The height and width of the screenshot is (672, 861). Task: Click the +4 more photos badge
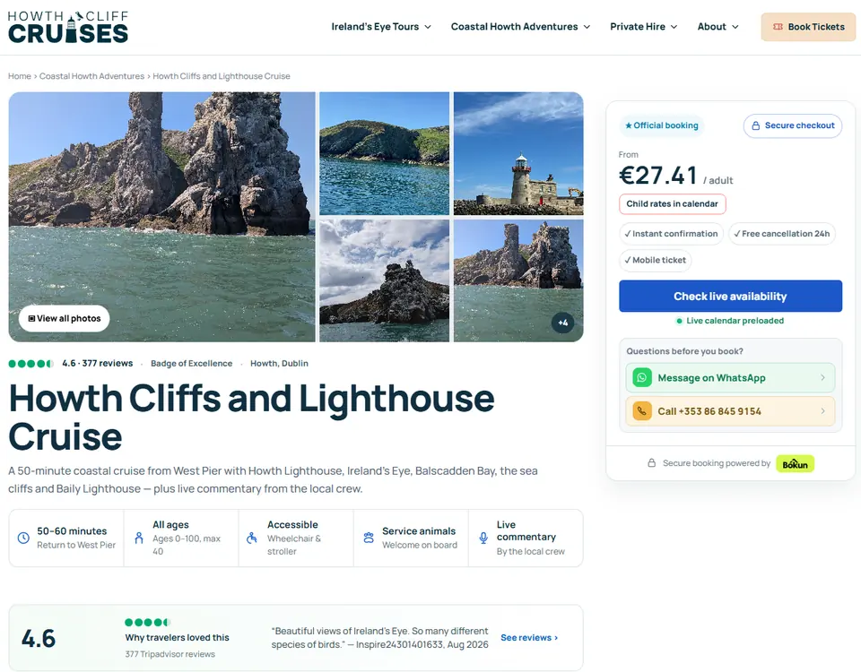pos(563,323)
